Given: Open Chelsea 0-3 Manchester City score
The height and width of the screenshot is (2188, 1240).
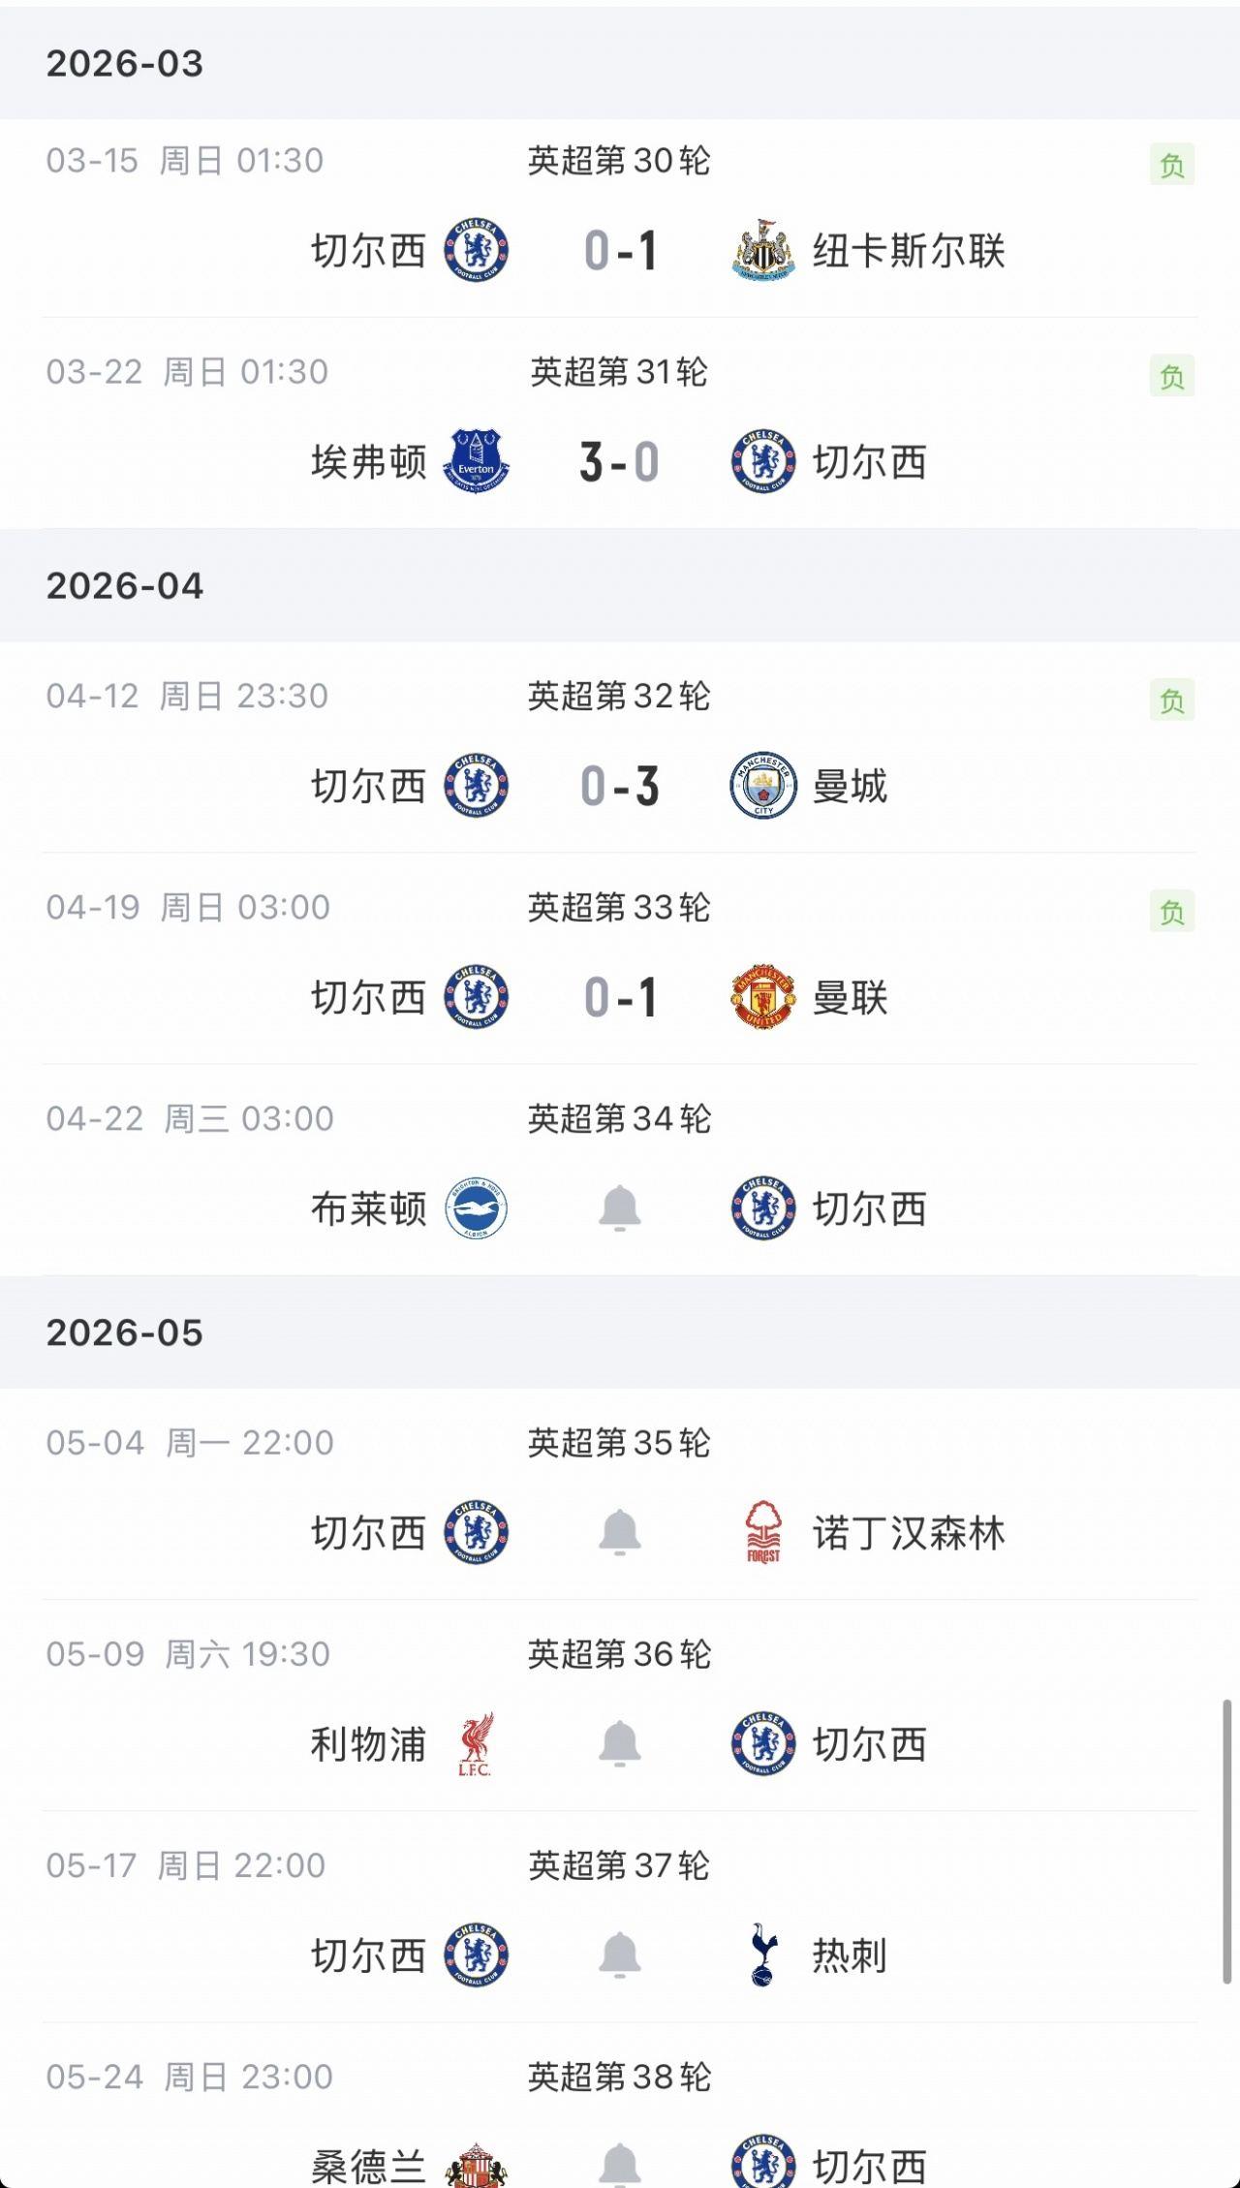Looking at the screenshot, I should pos(620,785).
